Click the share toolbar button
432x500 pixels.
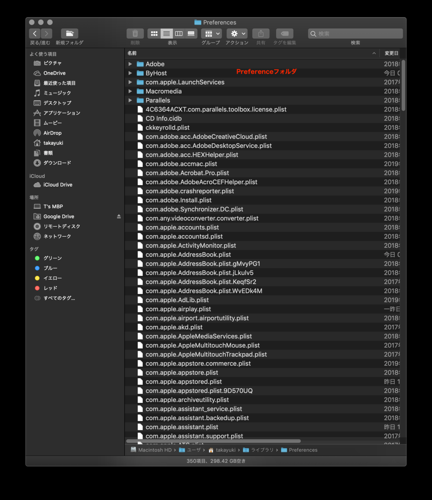[261, 33]
